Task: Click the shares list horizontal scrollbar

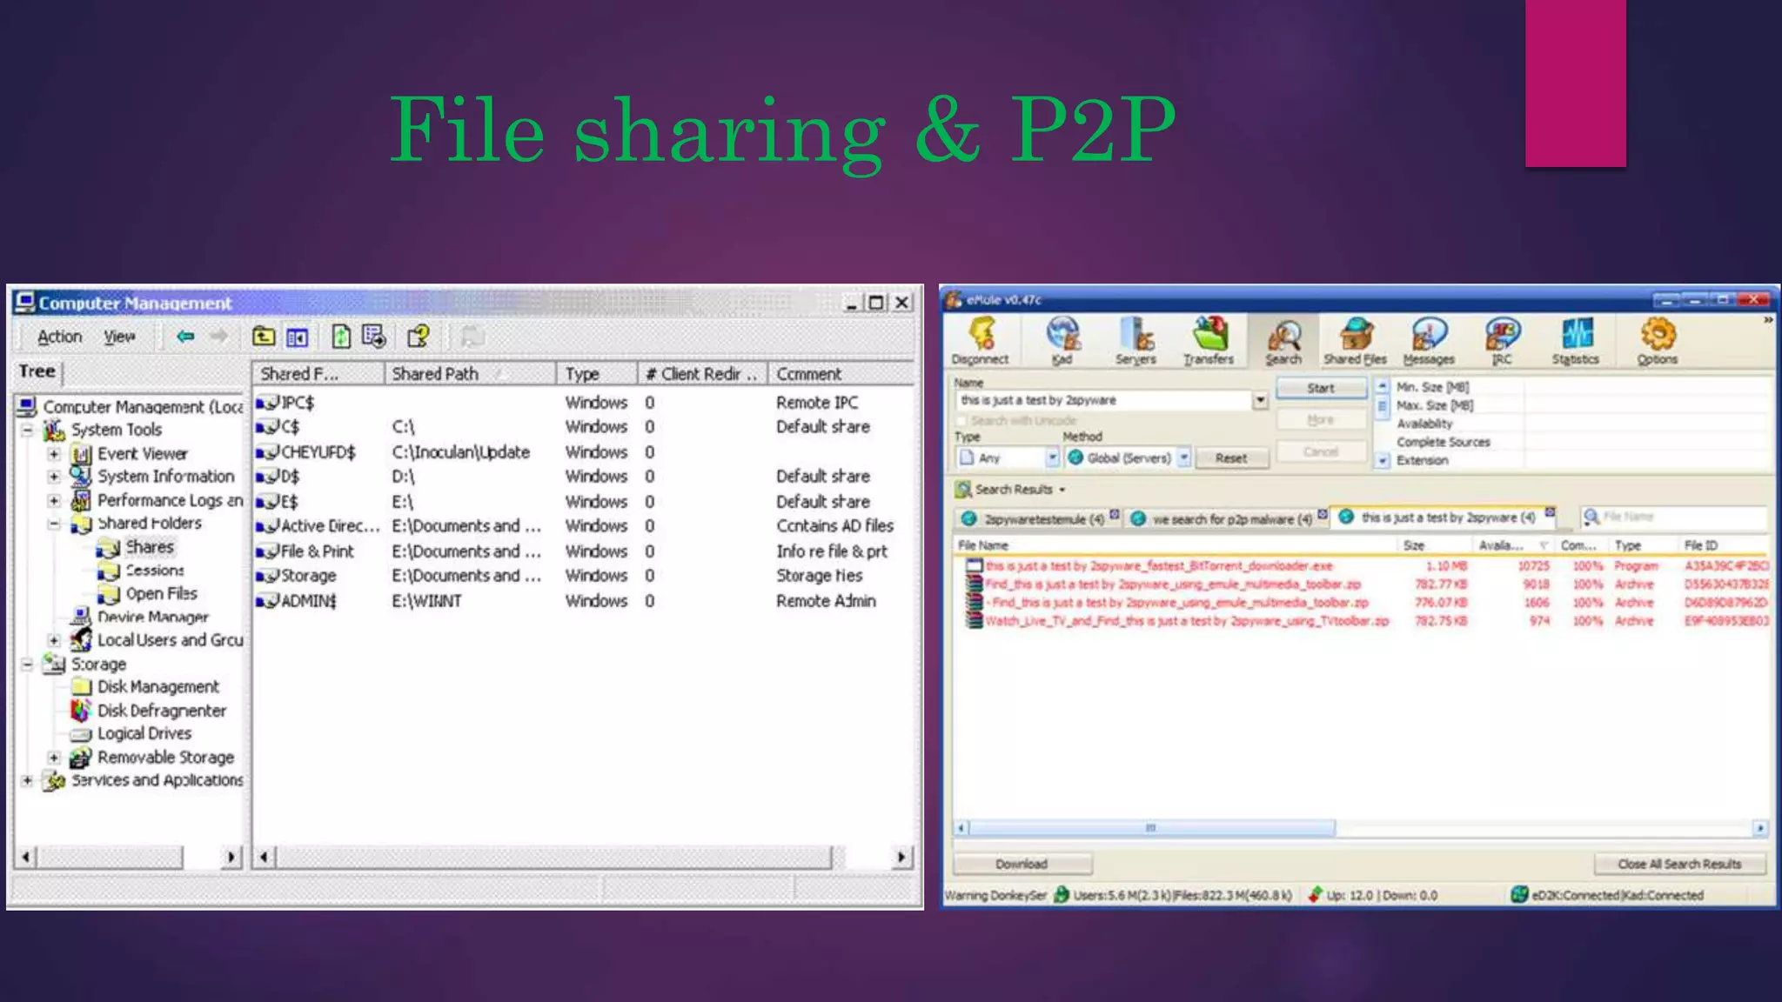Action: 581,858
